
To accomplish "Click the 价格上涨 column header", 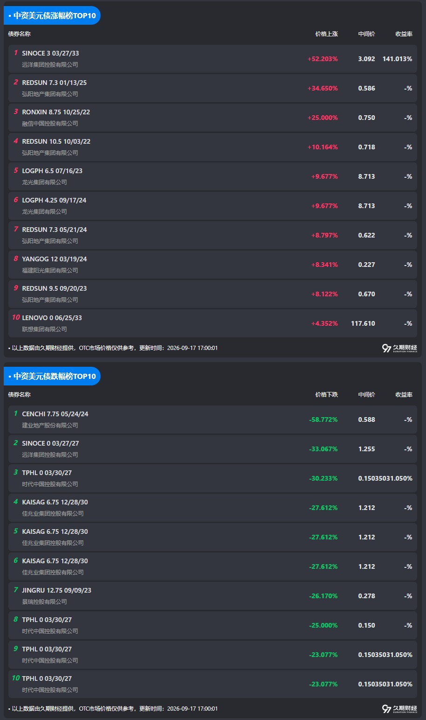I will click(x=326, y=34).
